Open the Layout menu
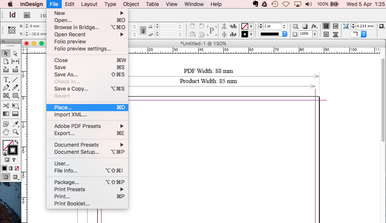Viewport: 386px width, 223px height. pyautogui.click(x=89, y=4)
